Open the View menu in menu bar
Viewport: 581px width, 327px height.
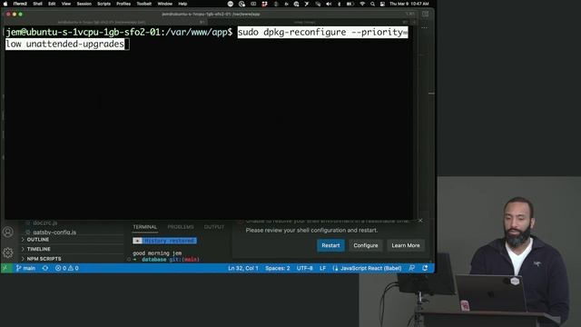[66, 4]
